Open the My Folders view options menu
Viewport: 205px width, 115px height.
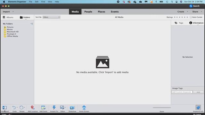coord(32,24)
